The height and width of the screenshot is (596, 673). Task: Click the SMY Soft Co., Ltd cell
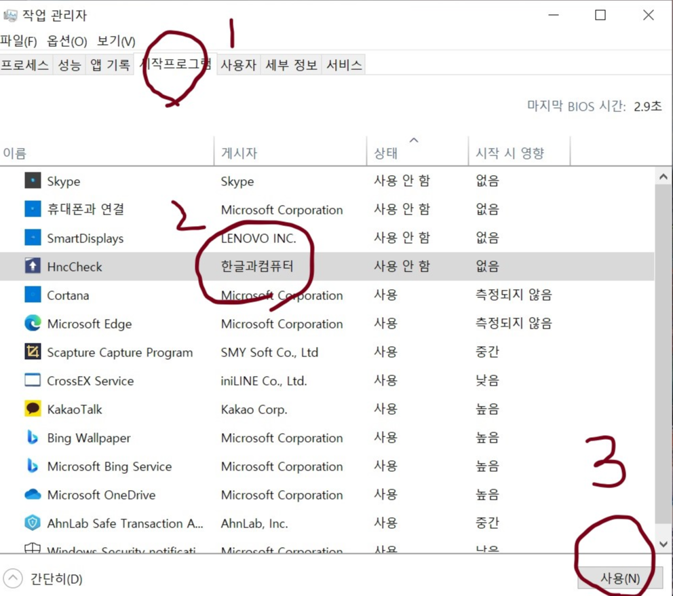coord(269,352)
